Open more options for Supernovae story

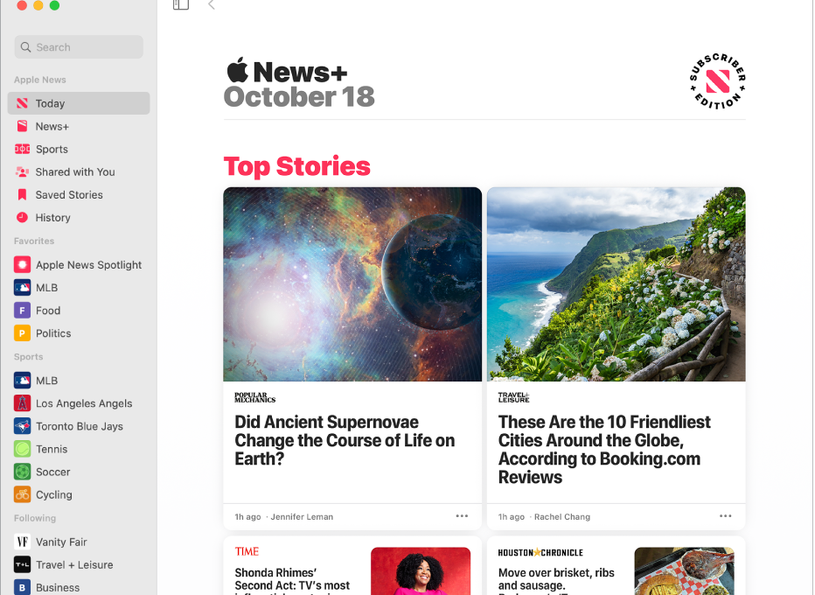[462, 516]
